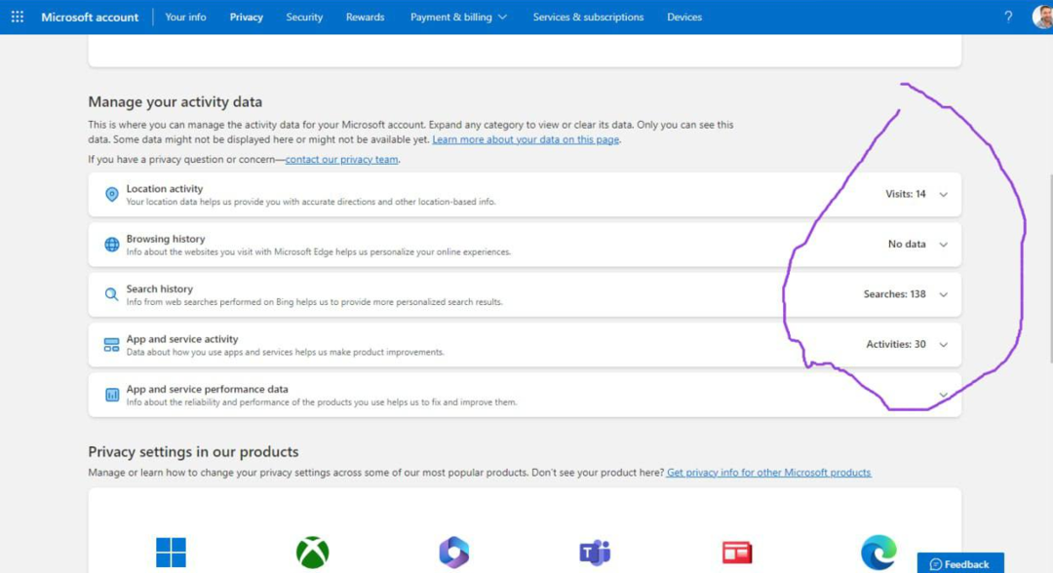The width and height of the screenshot is (1053, 573).
Task: Click the App and service performance data icon
Action: pyautogui.click(x=110, y=395)
